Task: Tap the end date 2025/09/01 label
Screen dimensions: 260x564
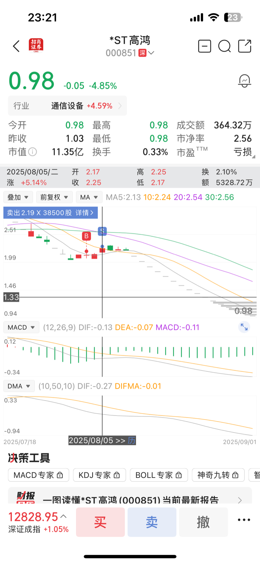Action: coord(240,442)
